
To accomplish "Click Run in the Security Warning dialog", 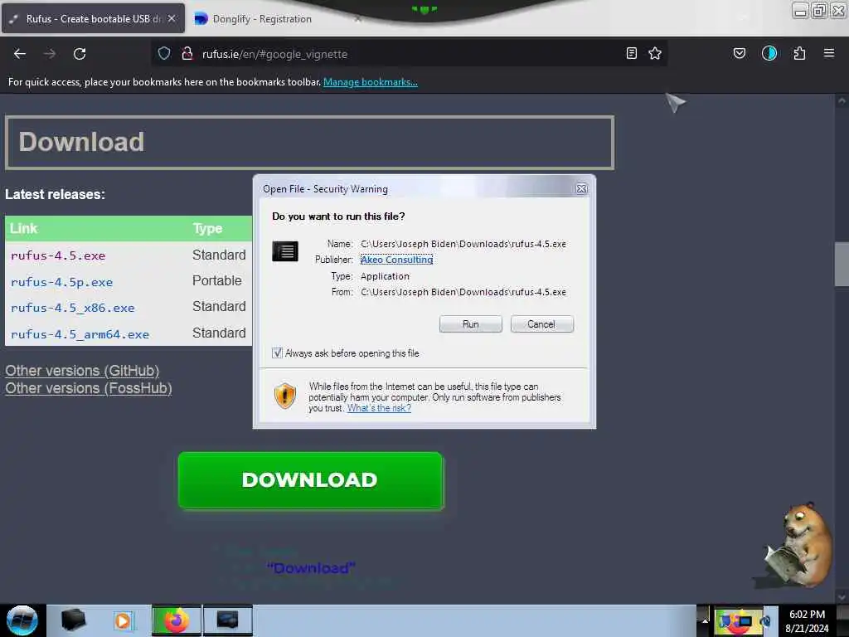I will (471, 324).
